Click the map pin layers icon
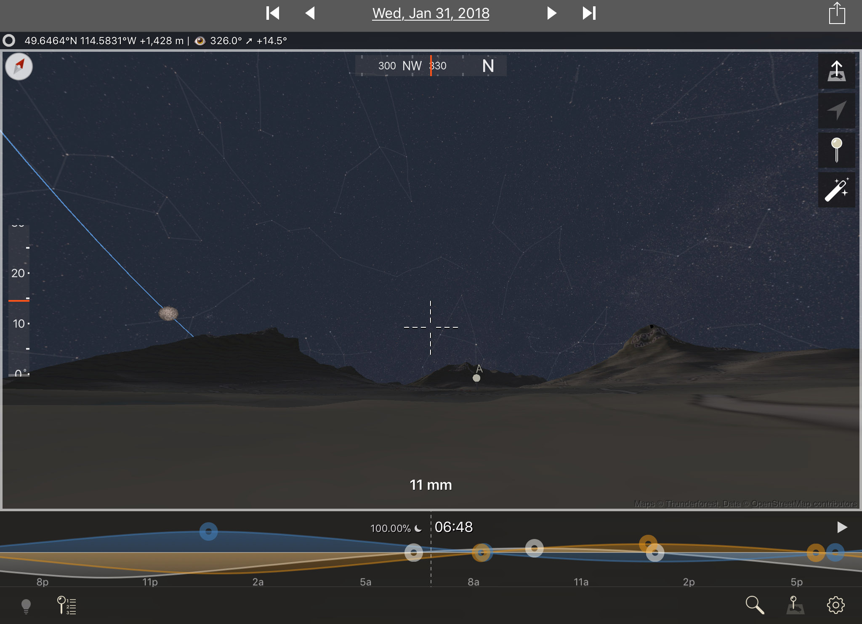Image resolution: width=862 pixels, height=624 pixels. 795,605
